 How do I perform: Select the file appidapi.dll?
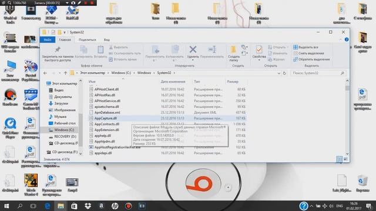click(103, 153)
